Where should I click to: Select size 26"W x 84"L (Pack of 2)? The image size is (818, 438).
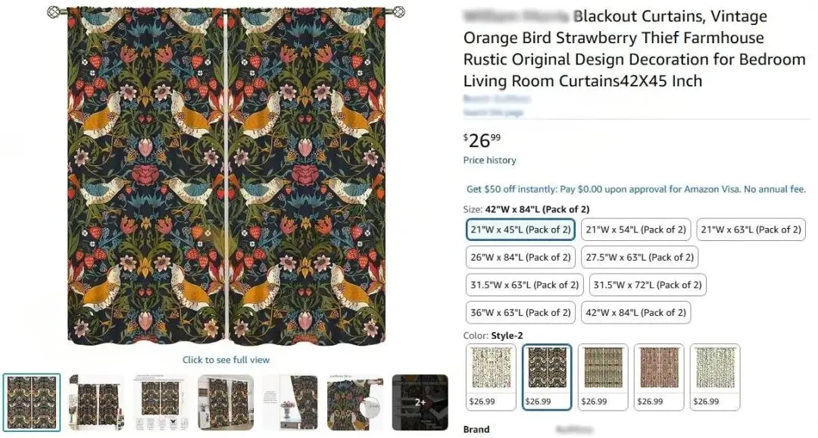click(520, 258)
